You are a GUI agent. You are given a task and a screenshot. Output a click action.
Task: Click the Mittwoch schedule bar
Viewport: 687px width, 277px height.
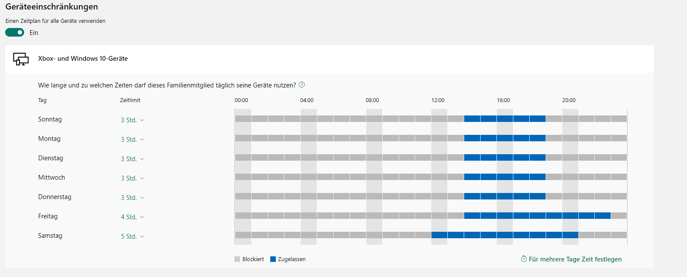pyautogui.click(x=431, y=177)
